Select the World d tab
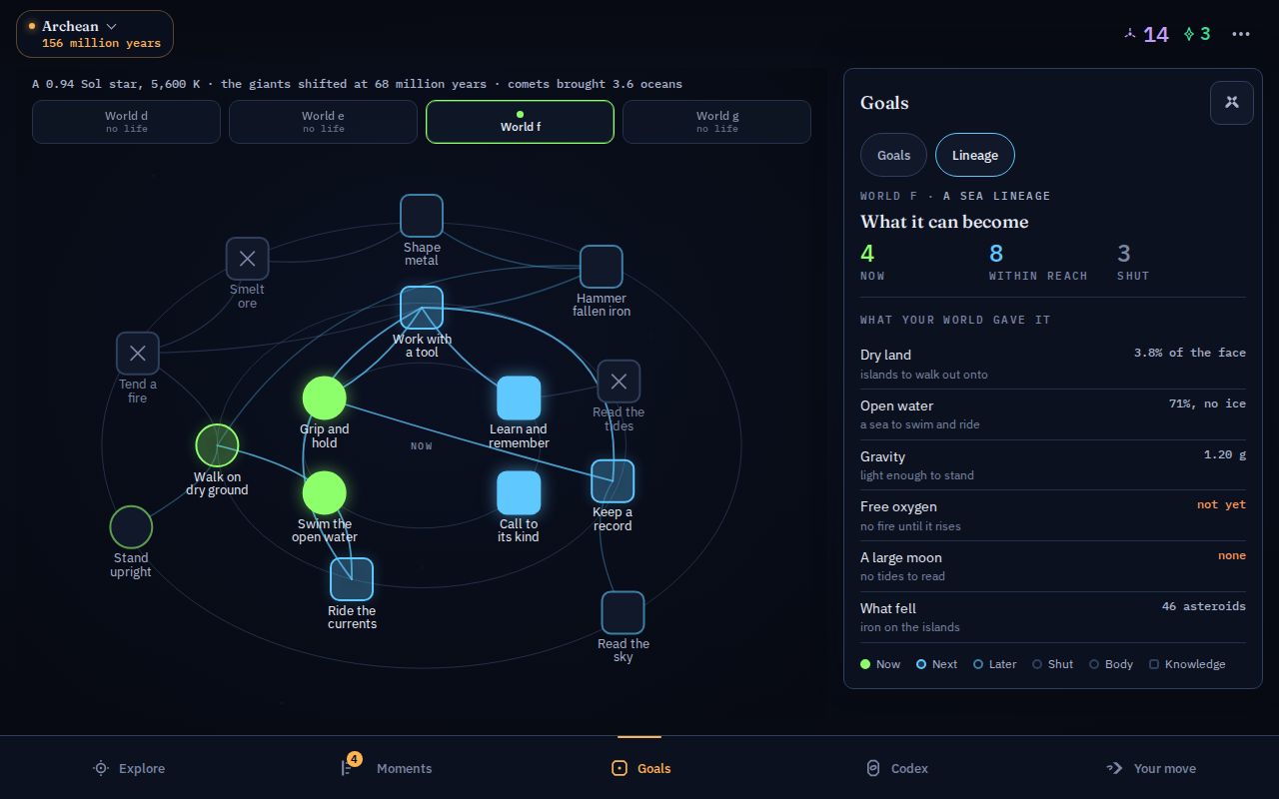 click(x=126, y=122)
